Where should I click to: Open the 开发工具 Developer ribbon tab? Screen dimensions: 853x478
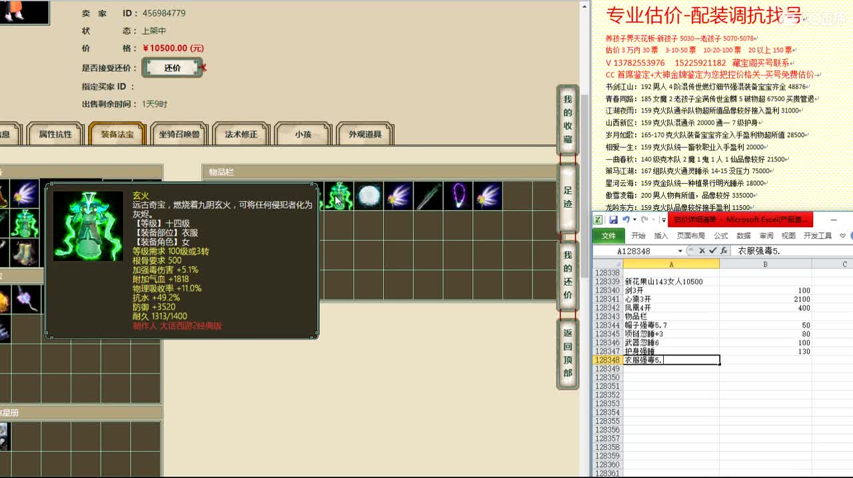click(818, 236)
